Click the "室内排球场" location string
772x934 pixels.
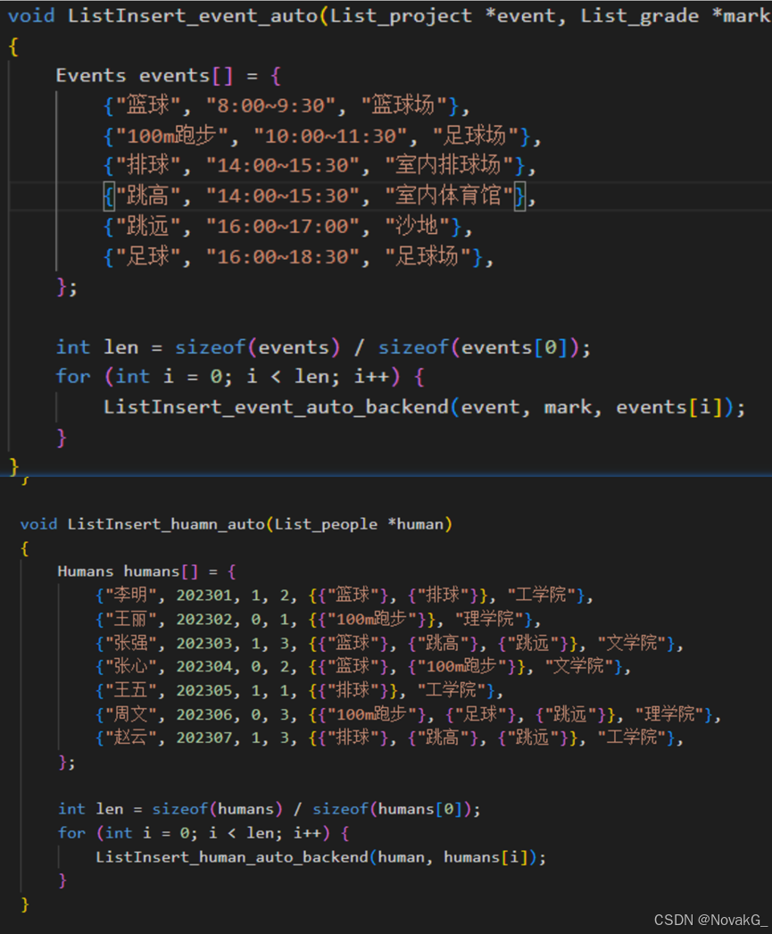point(449,165)
